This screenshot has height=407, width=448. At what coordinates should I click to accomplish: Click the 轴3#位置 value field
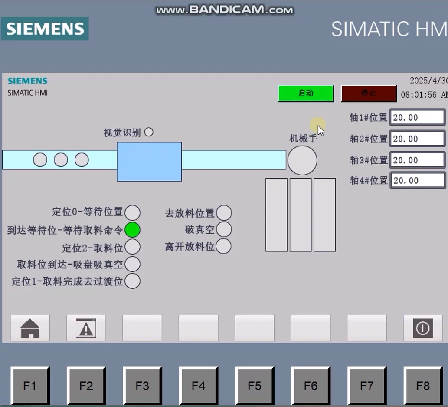(417, 160)
